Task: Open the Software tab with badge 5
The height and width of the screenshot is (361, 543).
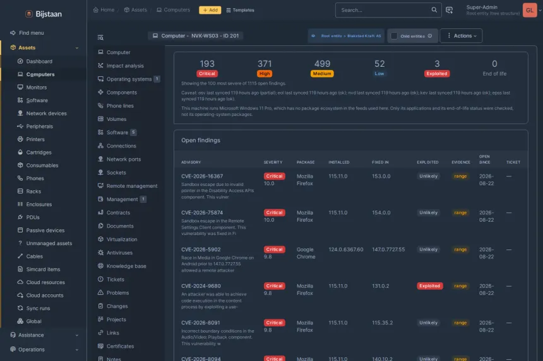Action: tap(117, 132)
